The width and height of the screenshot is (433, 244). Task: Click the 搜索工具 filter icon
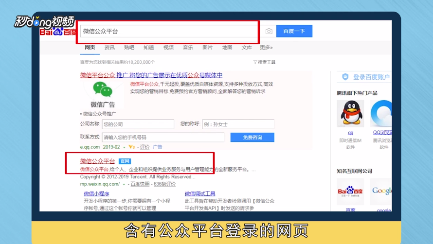(x=255, y=62)
